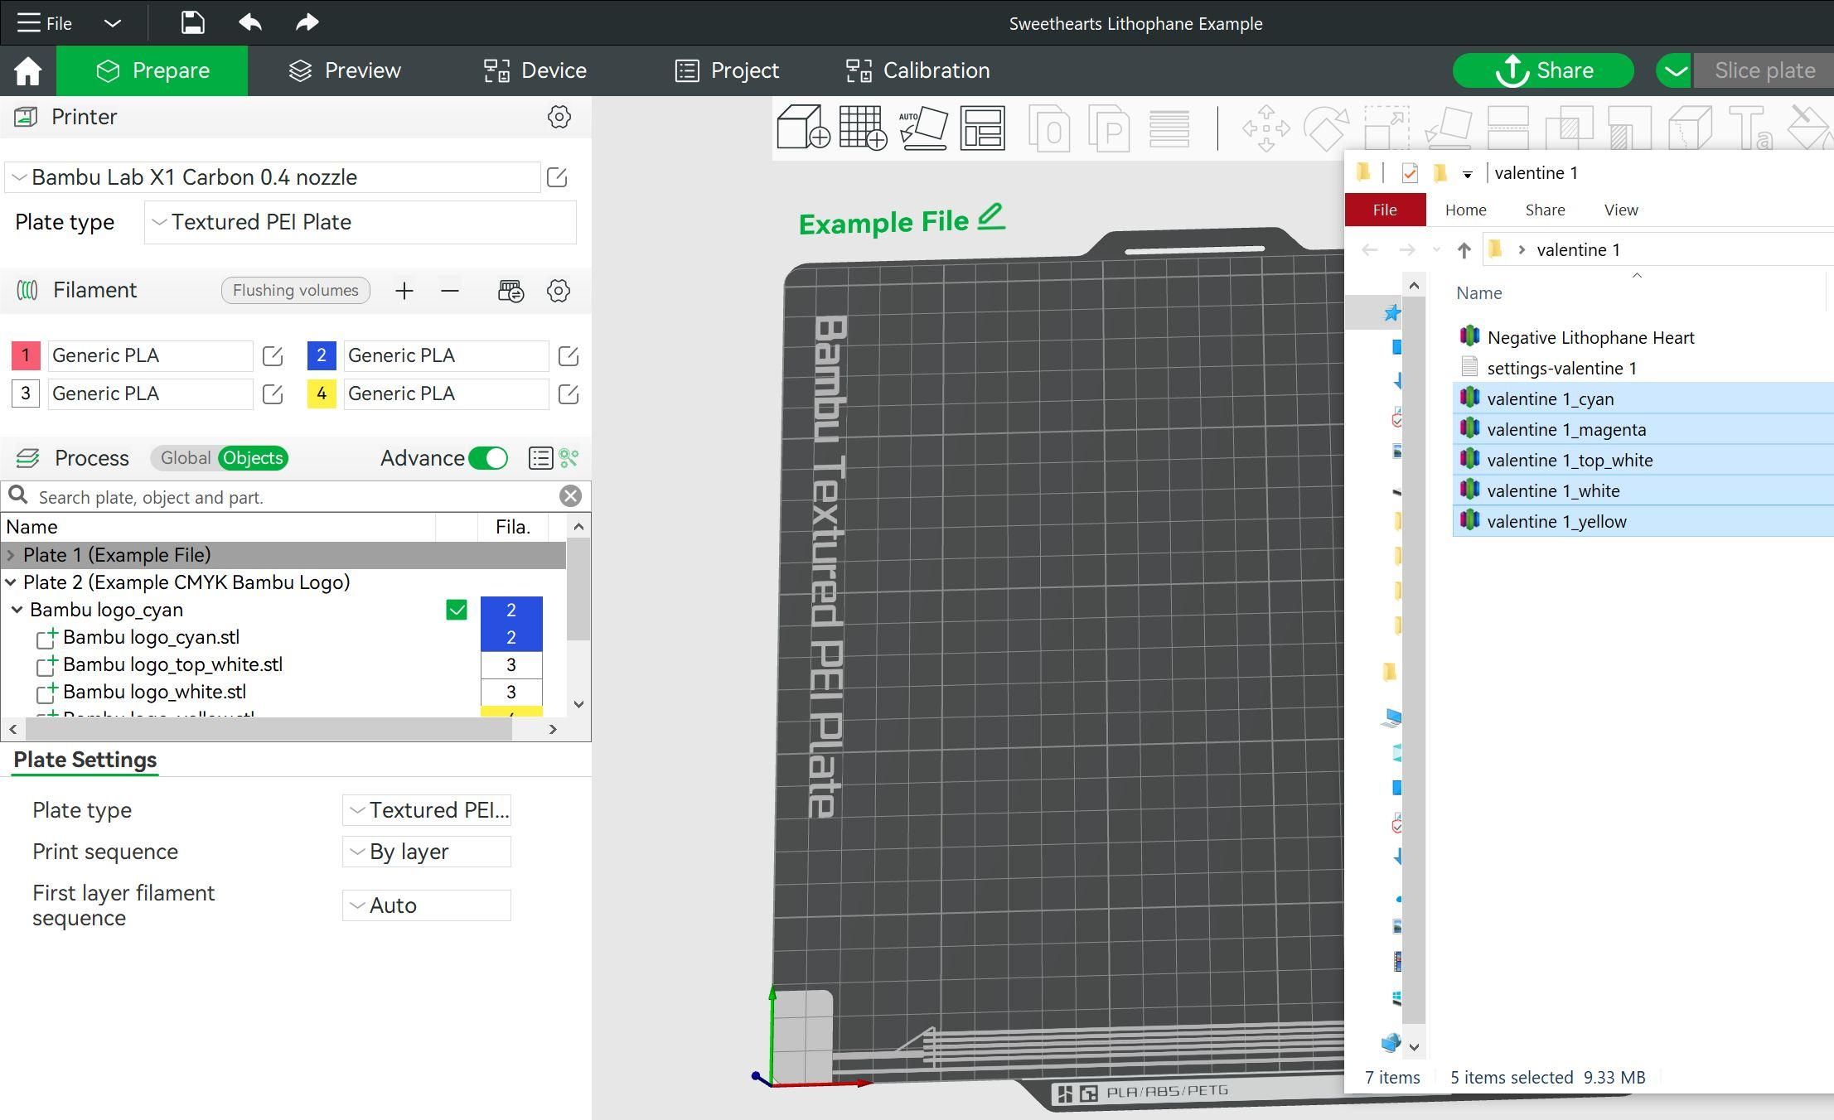Image resolution: width=1834 pixels, height=1120 pixels.
Task: Switch process to Global mode
Action: click(x=185, y=458)
